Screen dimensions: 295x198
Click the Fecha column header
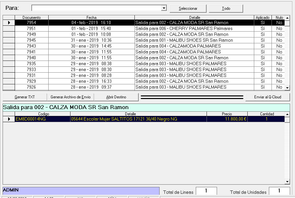pos(91,17)
